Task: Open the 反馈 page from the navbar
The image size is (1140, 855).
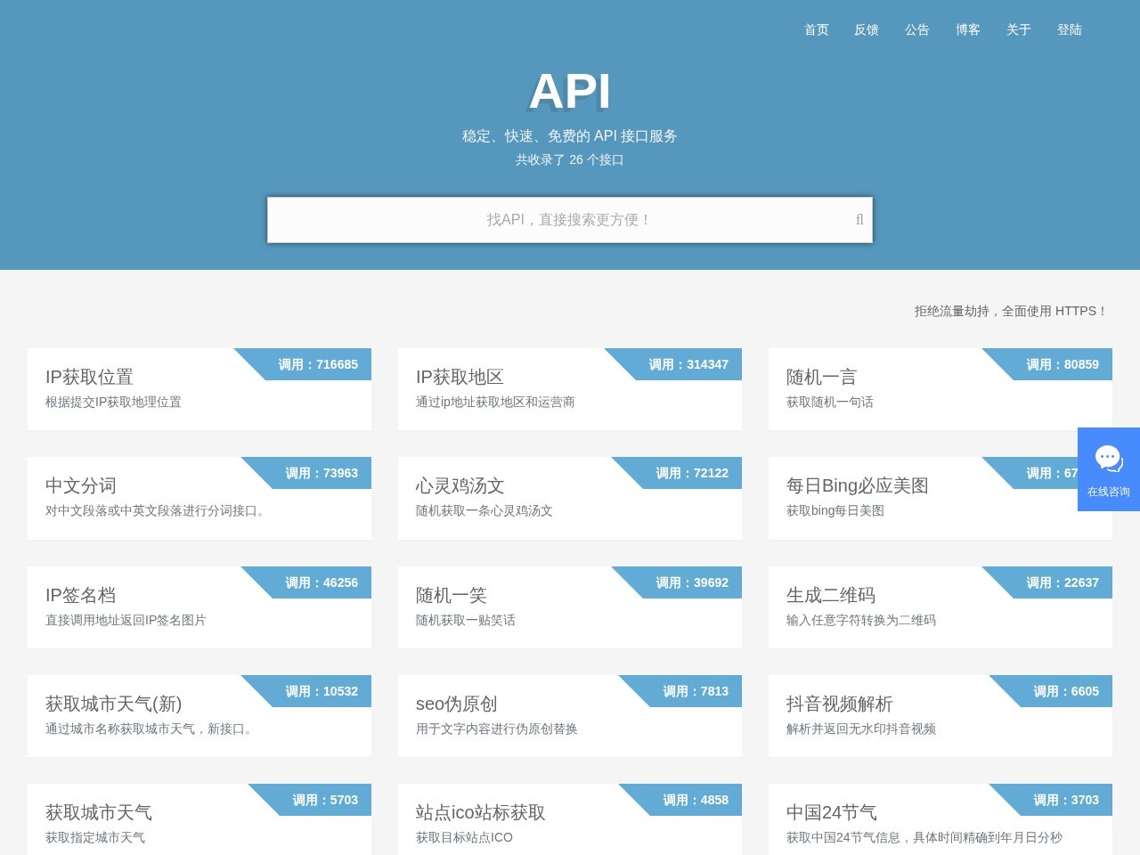Action: click(x=867, y=30)
